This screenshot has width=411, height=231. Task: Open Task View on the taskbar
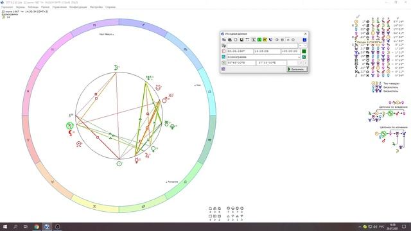click(26, 227)
